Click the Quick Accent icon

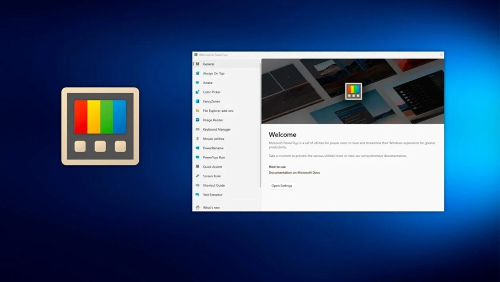pos(197,166)
